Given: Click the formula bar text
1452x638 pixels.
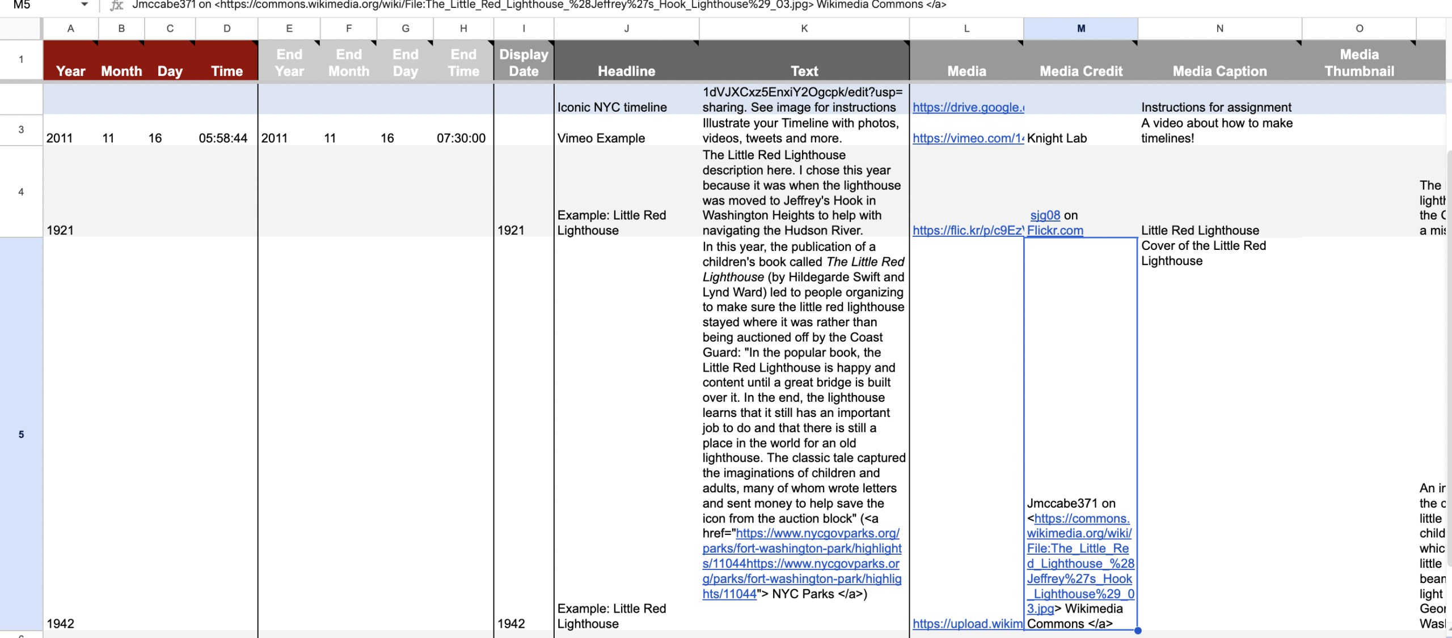Looking at the screenshot, I should (539, 5).
